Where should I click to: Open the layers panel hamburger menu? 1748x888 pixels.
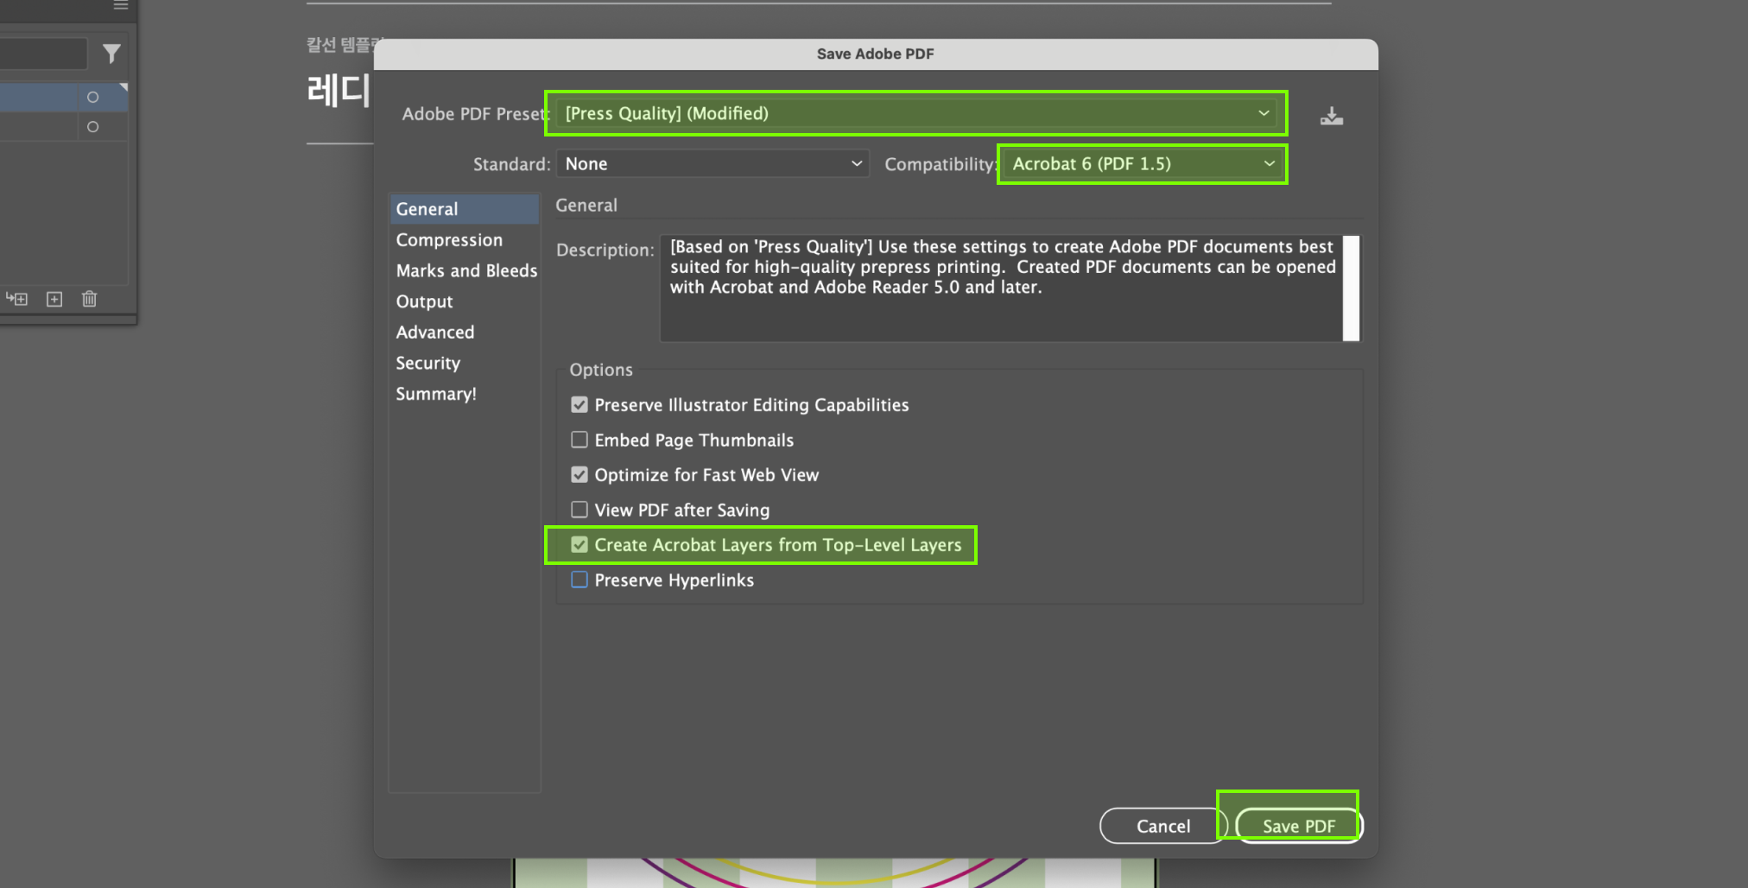pos(121,5)
